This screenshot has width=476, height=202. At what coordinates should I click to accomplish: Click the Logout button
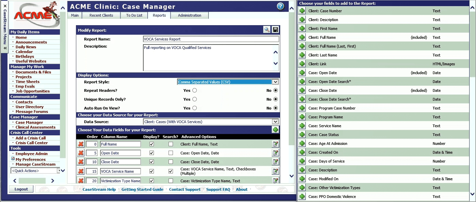tap(21, 189)
